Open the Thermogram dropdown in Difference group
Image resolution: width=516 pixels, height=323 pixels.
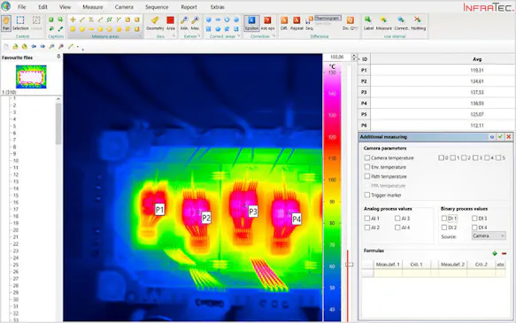327,18
